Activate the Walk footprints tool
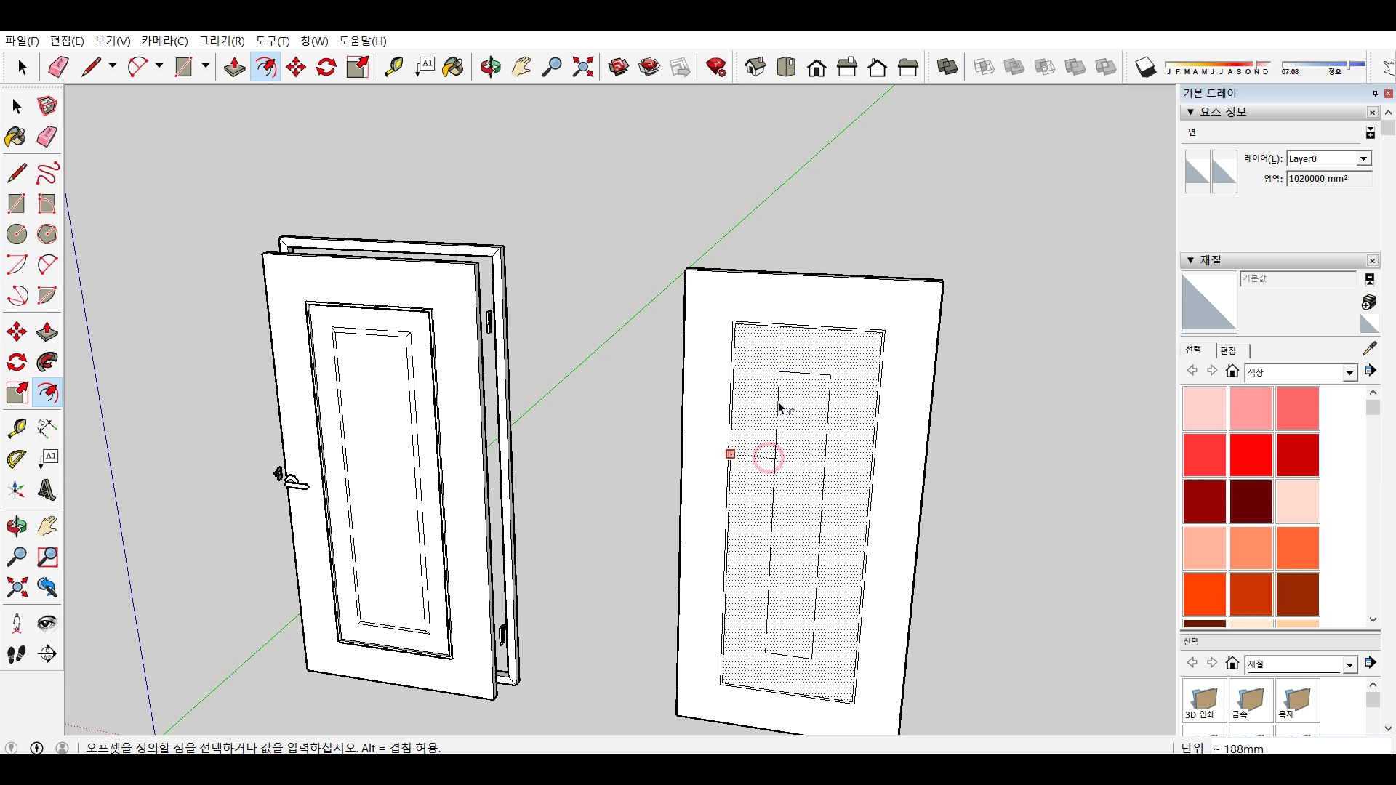Viewport: 1396px width, 785px height. 16,654
